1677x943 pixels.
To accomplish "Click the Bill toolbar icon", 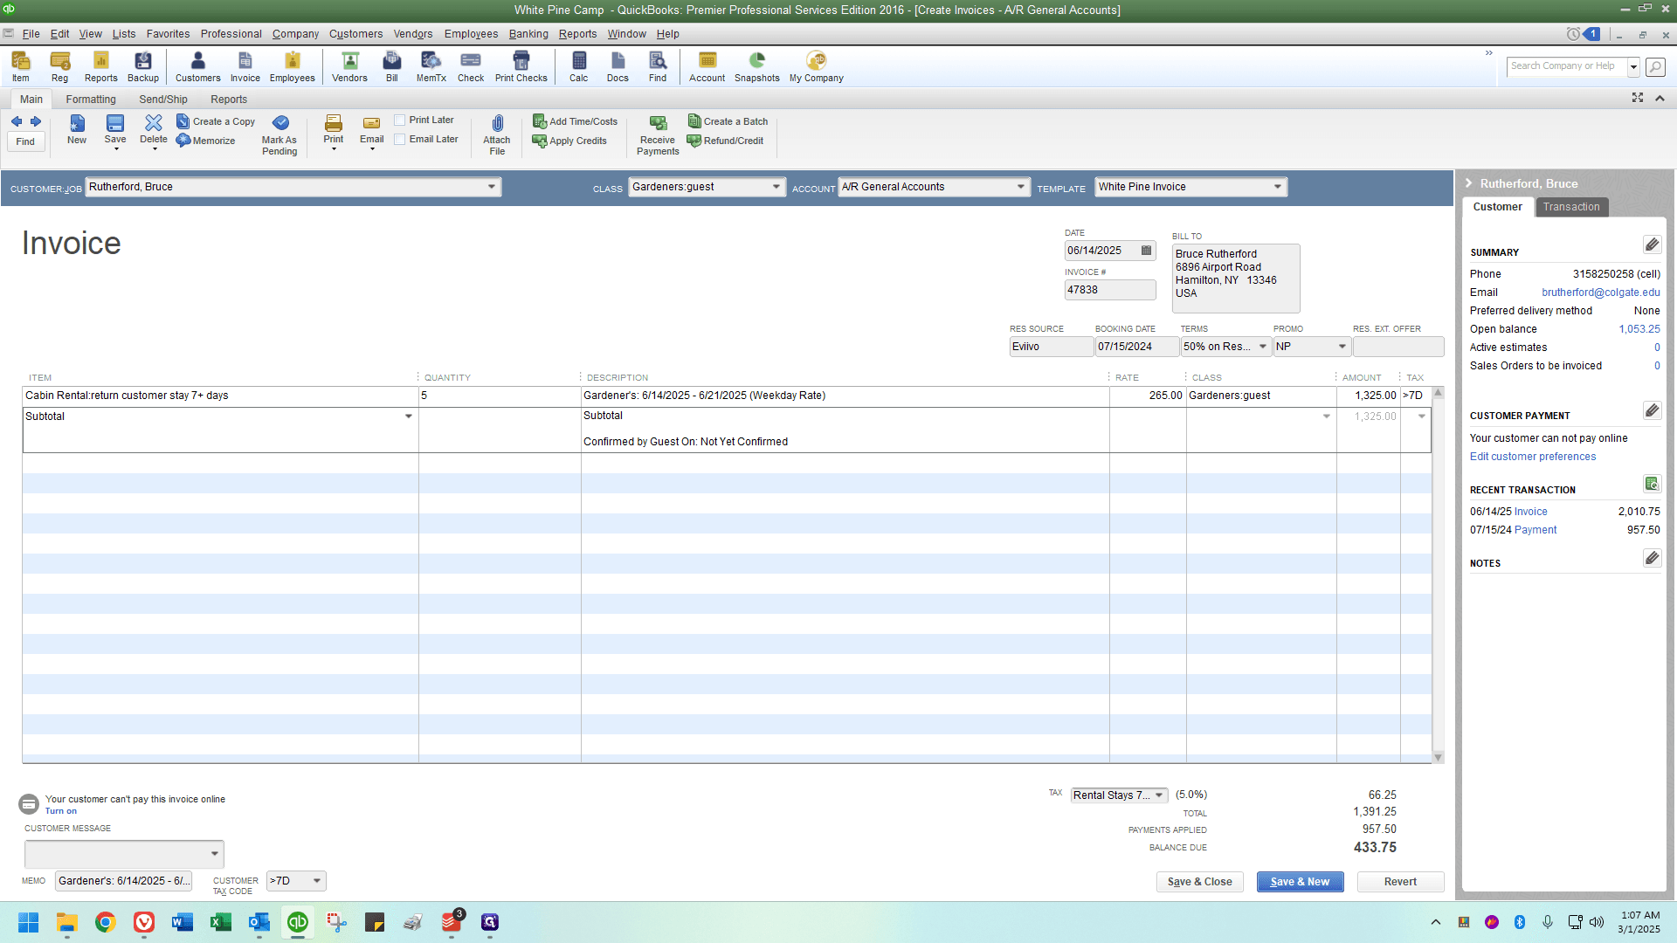I will tap(392, 66).
